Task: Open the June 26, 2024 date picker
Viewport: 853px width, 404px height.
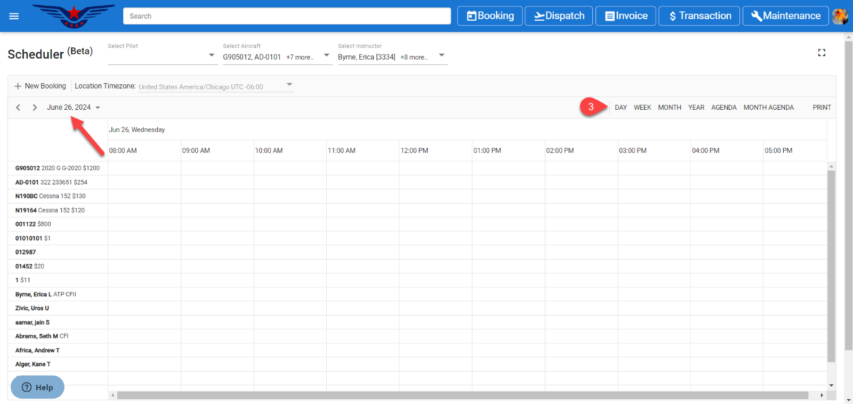Action: tap(73, 108)
